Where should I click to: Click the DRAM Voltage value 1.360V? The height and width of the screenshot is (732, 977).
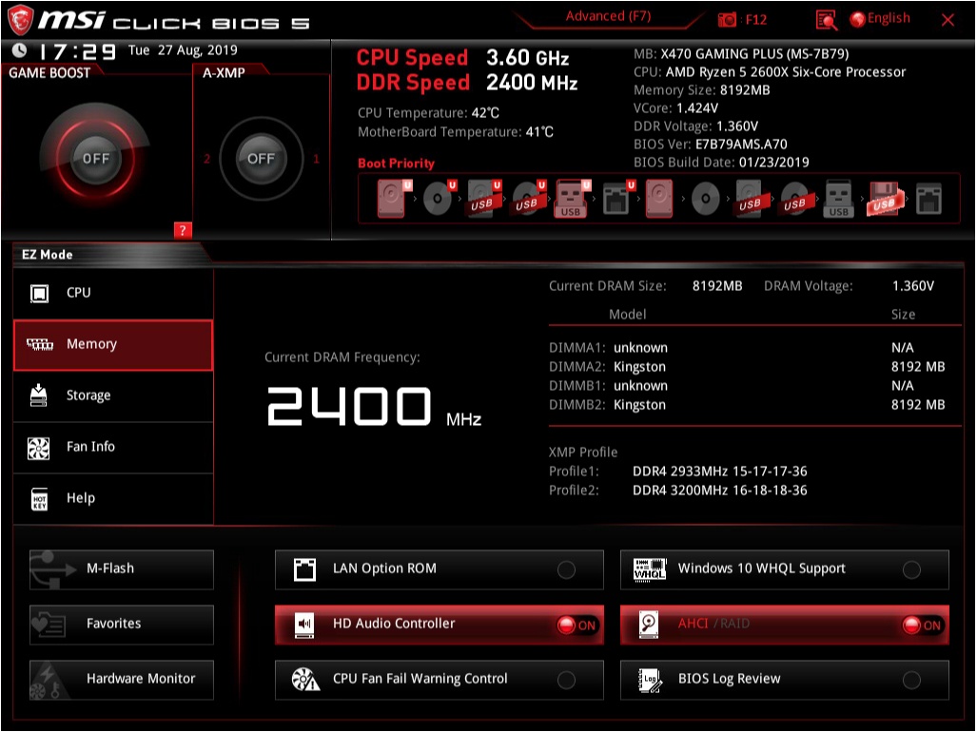coord(913,286)
